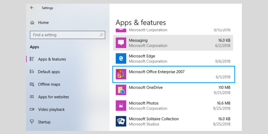
Task: Click the Startup icon in sidebar
Action: click(32, 122)
